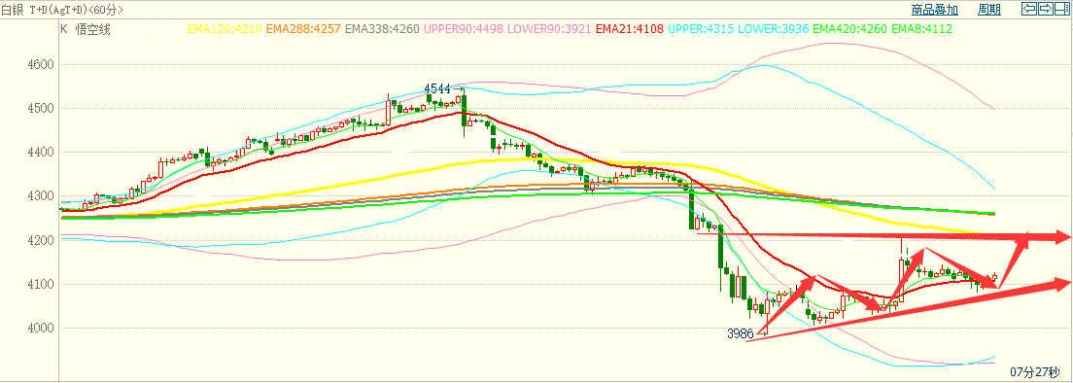
Task: Select the EMA420:4260 indicator label
Action: 849,29
